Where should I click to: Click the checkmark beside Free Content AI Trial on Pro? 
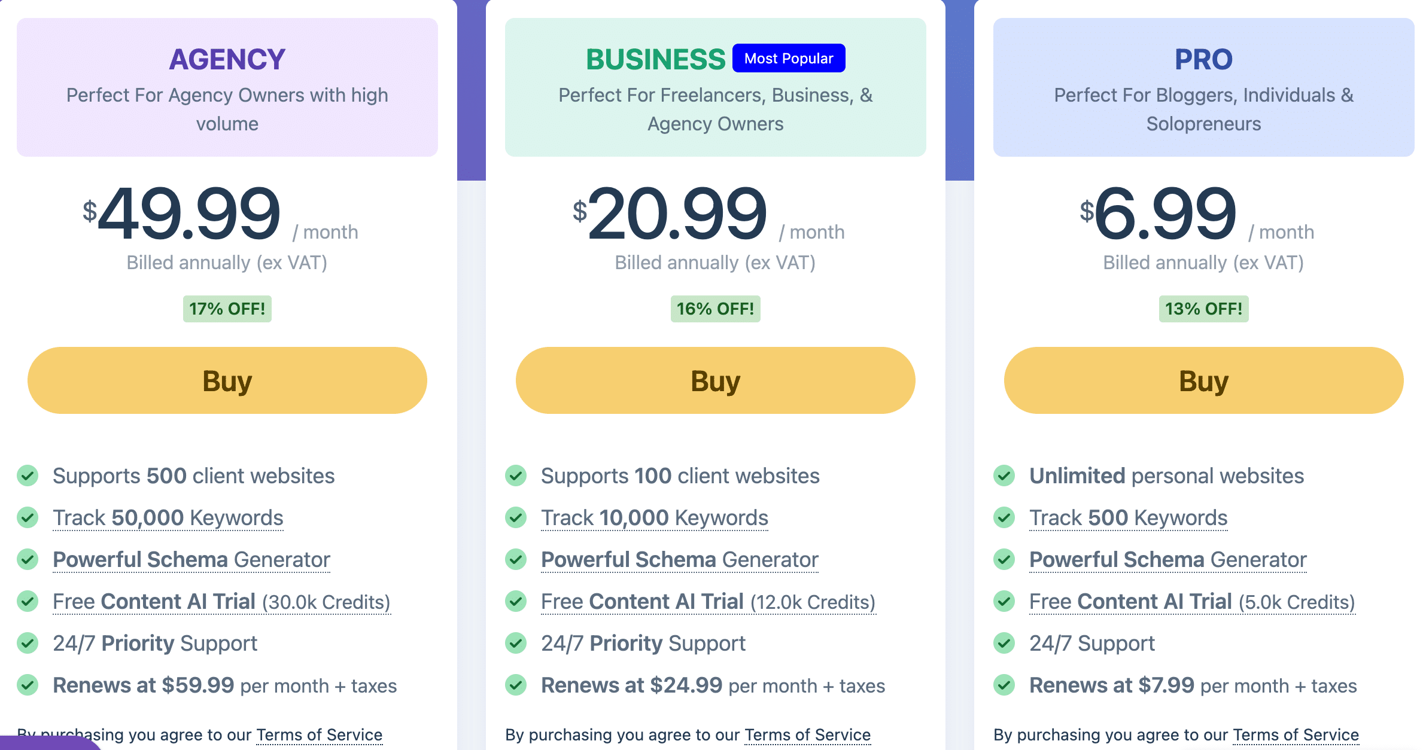pos(1004,602)
